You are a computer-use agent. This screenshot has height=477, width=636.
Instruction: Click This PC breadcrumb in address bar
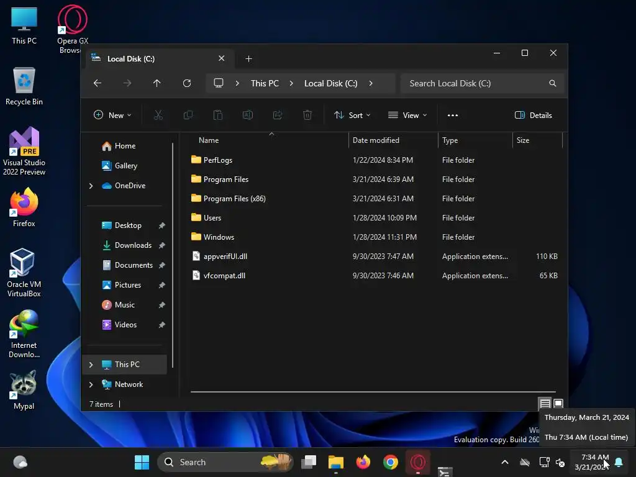point(265,83)
